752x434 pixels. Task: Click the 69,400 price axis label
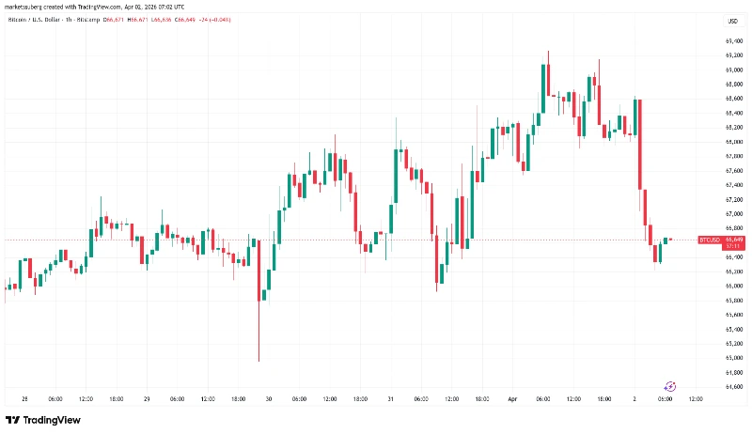pyautogui.click(x=735, y=40)
